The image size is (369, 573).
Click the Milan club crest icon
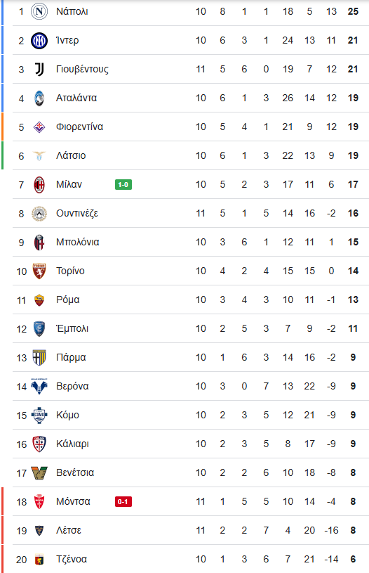pos(39,184)
